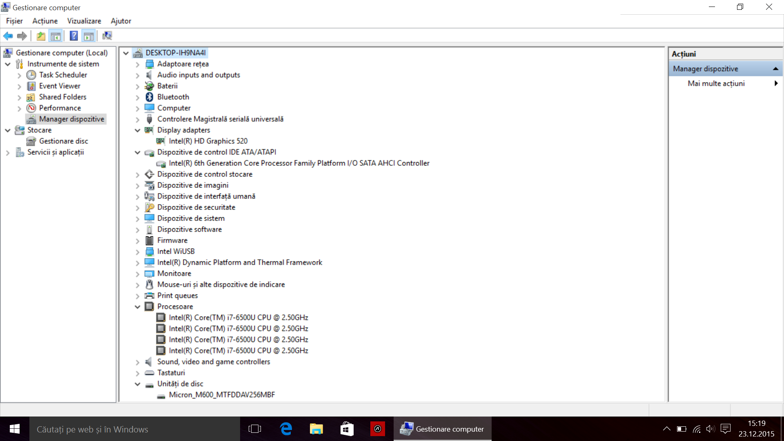This screenshot has width=784, height=441.
Task: Select Controlere Magistrală serială universală
Action: click(220, 119)
